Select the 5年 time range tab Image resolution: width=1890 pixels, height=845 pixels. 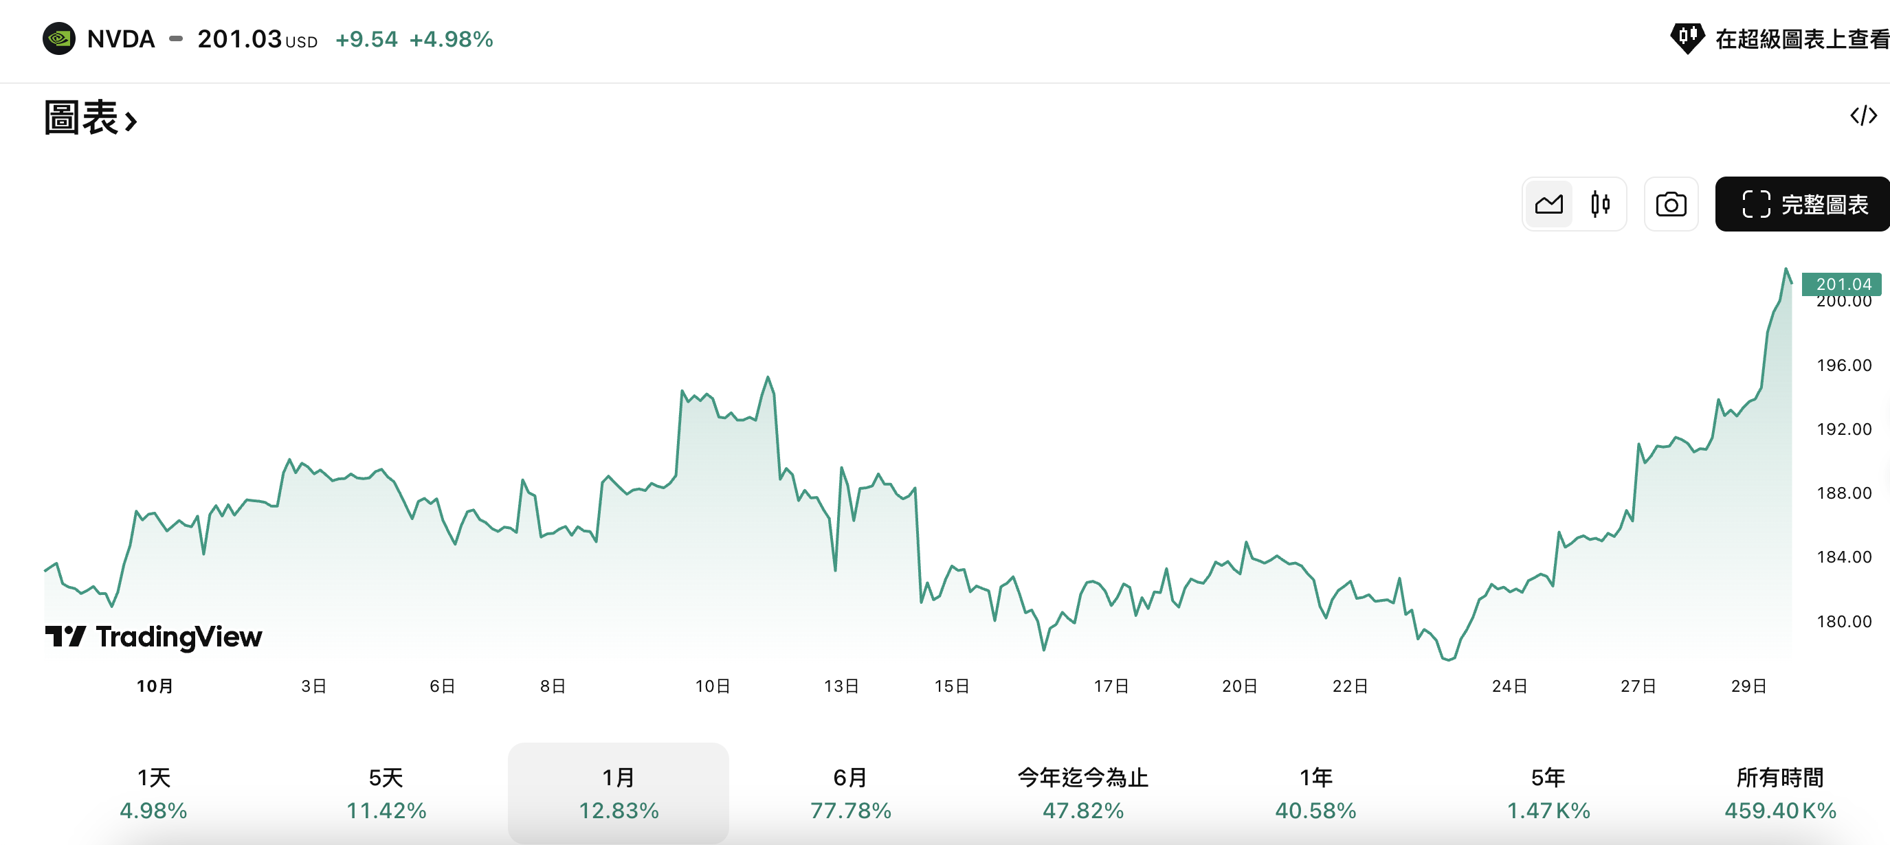pos(1548,793)
